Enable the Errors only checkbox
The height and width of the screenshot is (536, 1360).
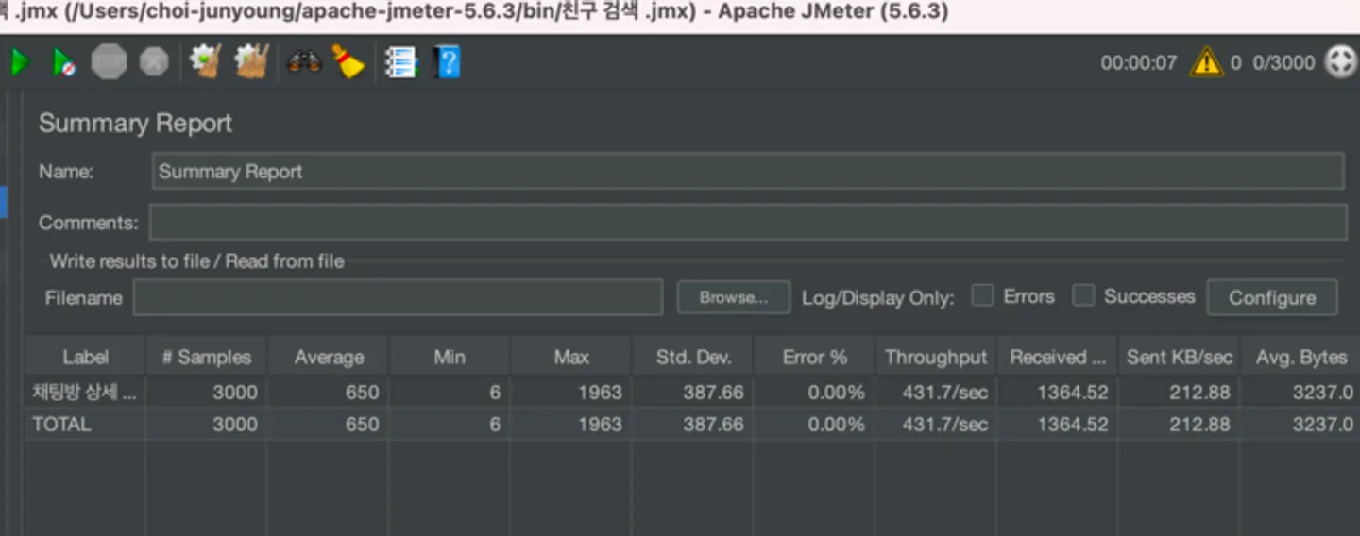(x=983, y=296)
